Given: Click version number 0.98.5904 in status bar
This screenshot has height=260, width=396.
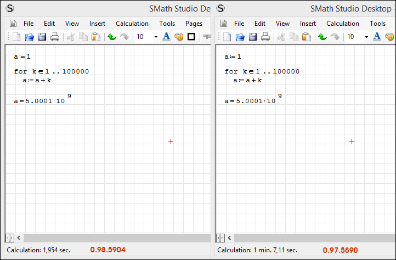Looking at the screenshot, I should (x=108, y=250).
